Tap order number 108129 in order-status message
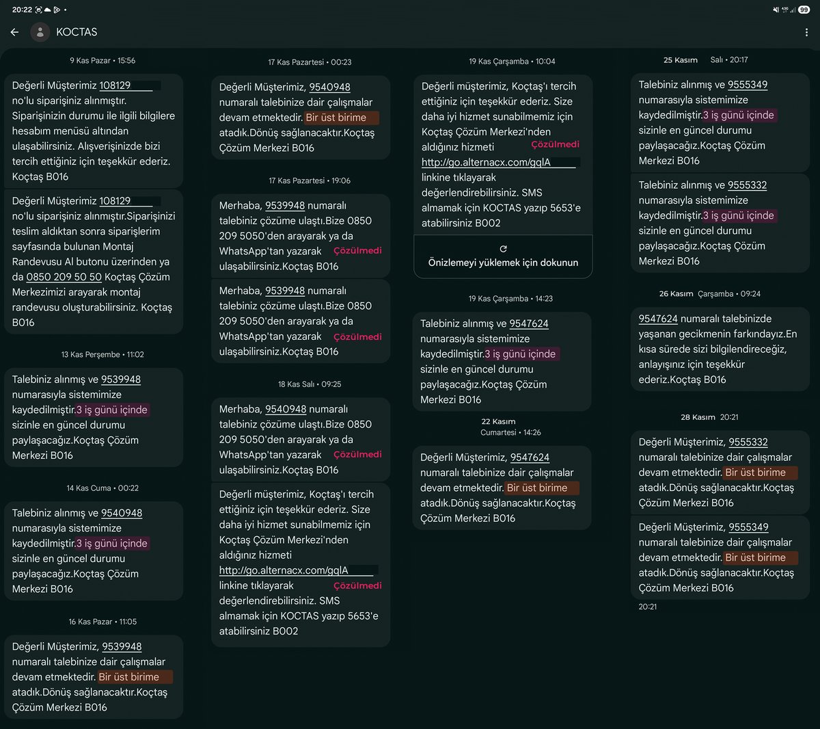This screenshot has height=729, width=820. point(115,85)
